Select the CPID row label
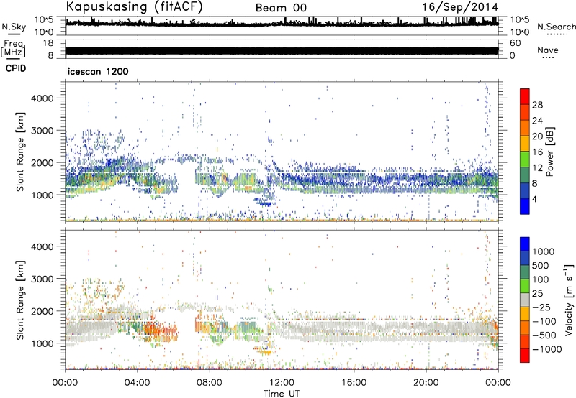The height and width of the screenshot is (398, 576). click(16, 68)
